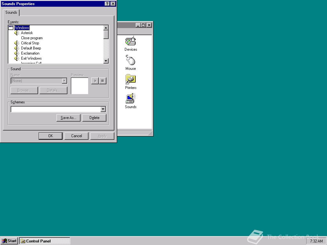The image size is (327, 245).
Task: Click the Apply button
Action: point(102,136)
